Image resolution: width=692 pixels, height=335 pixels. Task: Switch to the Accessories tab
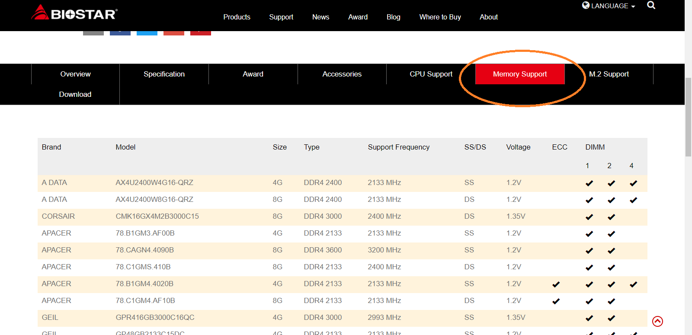click(x=342, y=74)
